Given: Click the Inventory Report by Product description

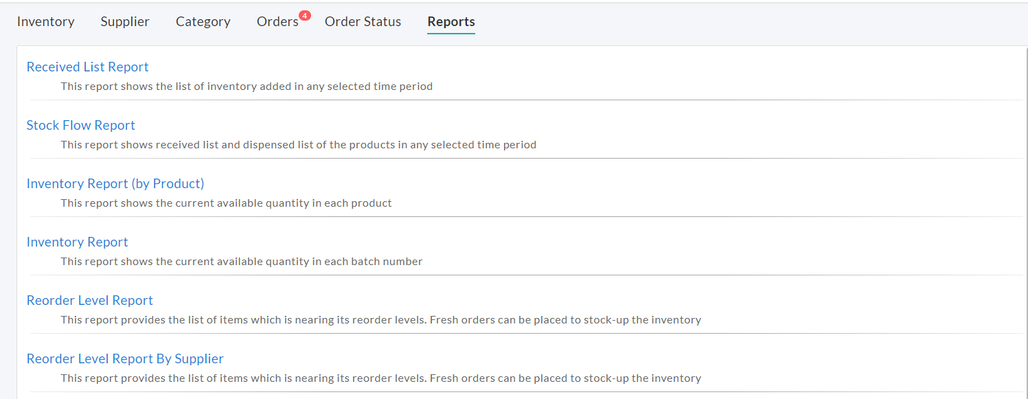Looking at the screenshot, I should 226,203.
